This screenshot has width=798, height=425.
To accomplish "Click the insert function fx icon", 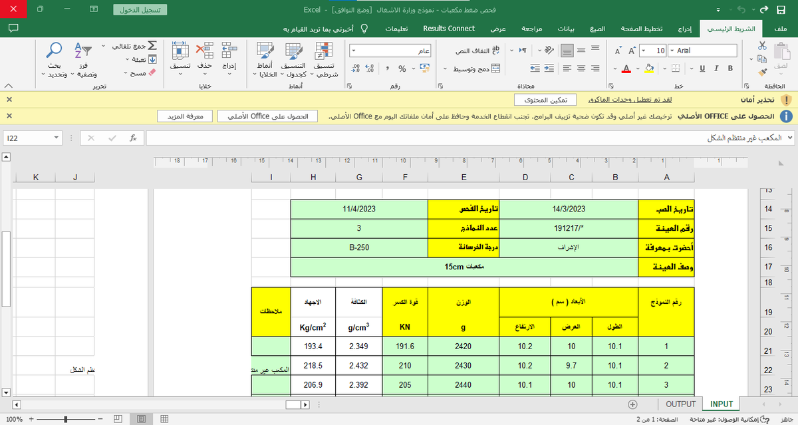I will pyautogui.click(x=133, y=138).
